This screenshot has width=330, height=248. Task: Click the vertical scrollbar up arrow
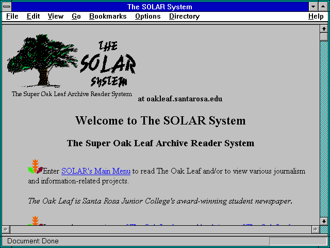tap(324, 29)
